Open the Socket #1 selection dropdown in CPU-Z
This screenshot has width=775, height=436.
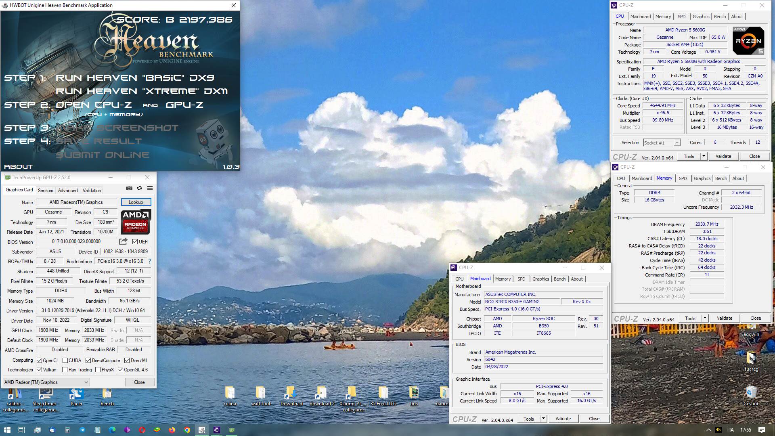click(662, 143)
